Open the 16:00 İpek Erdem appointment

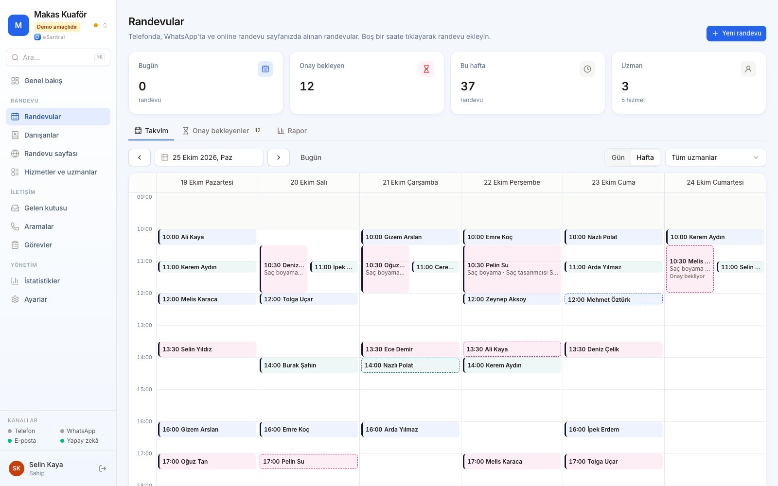pos(614,430)
